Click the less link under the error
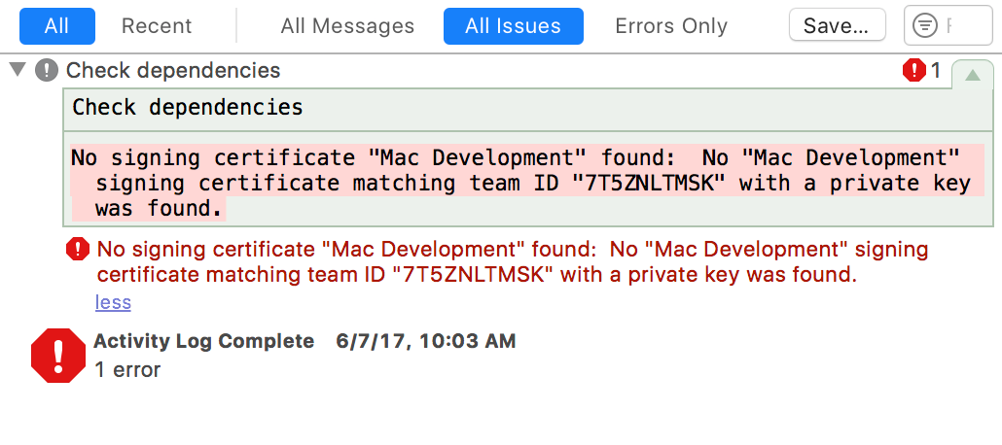The height and width of the screenshot is (445, 1002). pyautogui.click(x=113, y=302)
